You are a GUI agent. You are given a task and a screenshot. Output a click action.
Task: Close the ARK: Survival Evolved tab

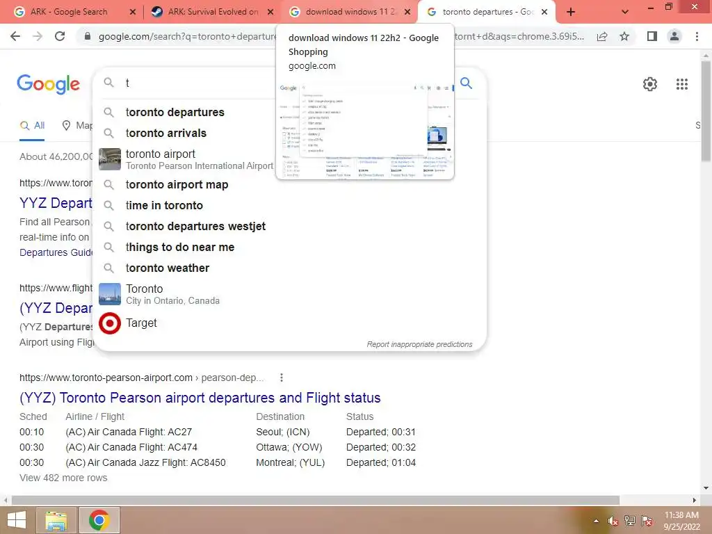tap(270, 12)
